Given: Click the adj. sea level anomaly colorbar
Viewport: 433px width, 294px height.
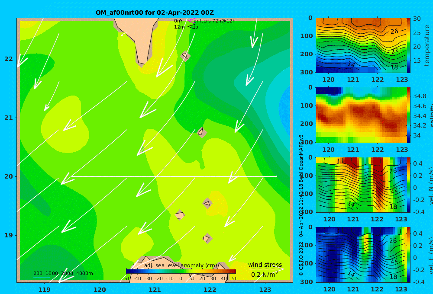Looking at the screenshot, I should tap(181, 272).
